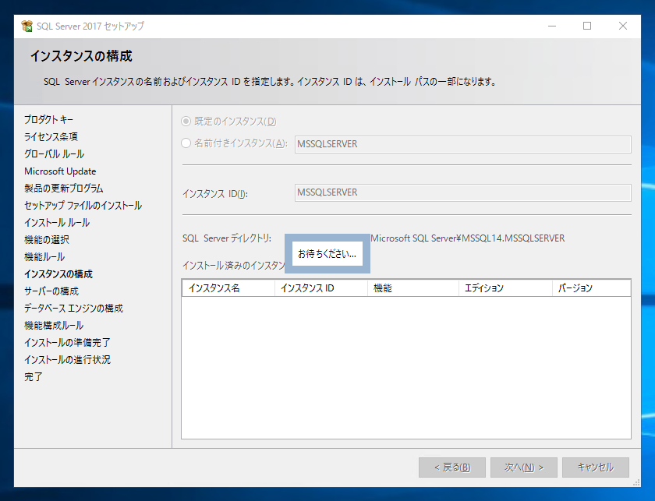Select インストール ルール step in sidebar
Screen dimensions: 655x501
click(x=57, y=223)
